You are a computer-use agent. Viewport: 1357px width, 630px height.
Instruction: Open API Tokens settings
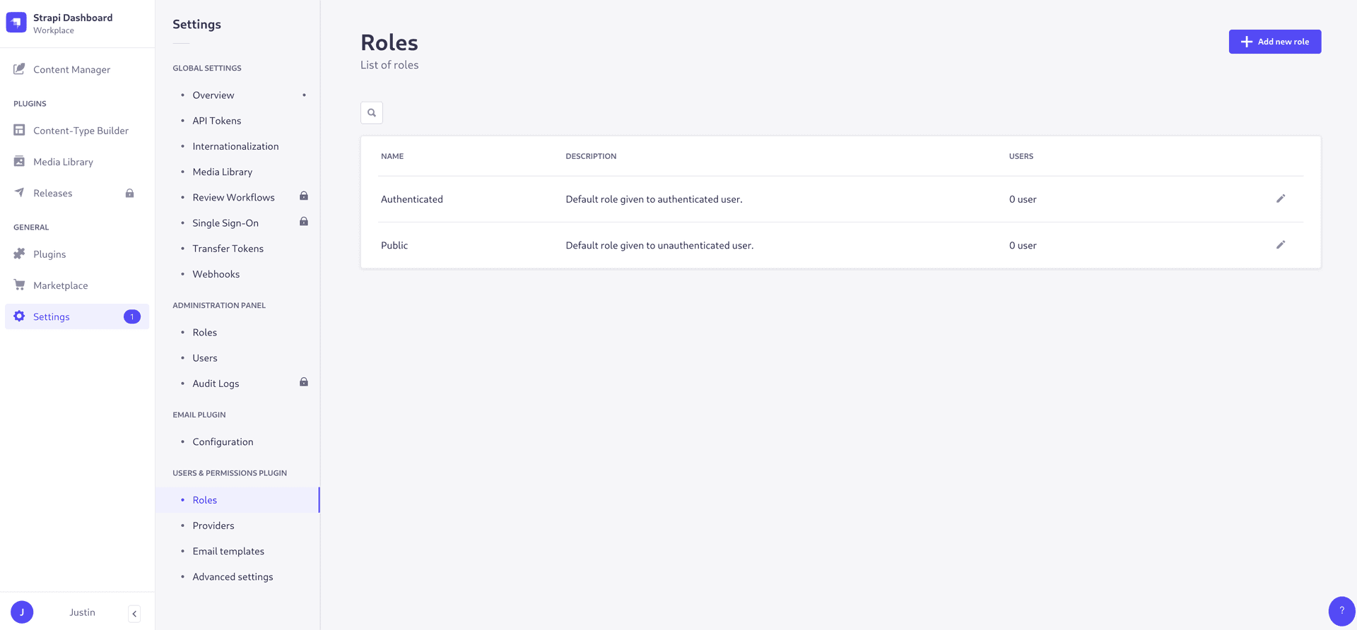pos(216,121)
